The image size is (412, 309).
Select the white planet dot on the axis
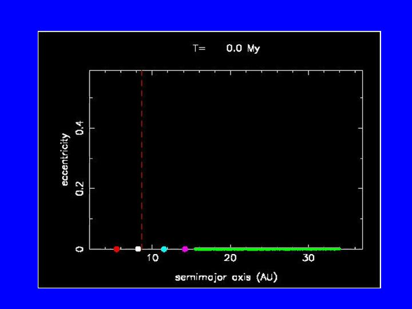point(138,249)
